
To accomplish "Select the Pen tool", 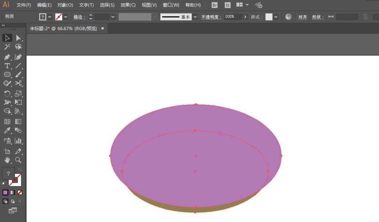I will click(x=7, y=57).
